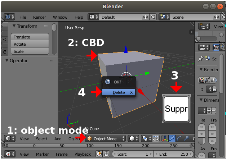Click the End frame field
The width and height of the screenshot is (227, 160).
point(174,154)
